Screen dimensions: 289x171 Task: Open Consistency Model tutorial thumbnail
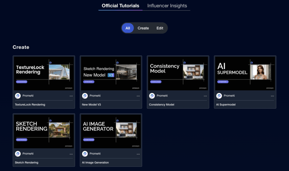coord(178,73)
